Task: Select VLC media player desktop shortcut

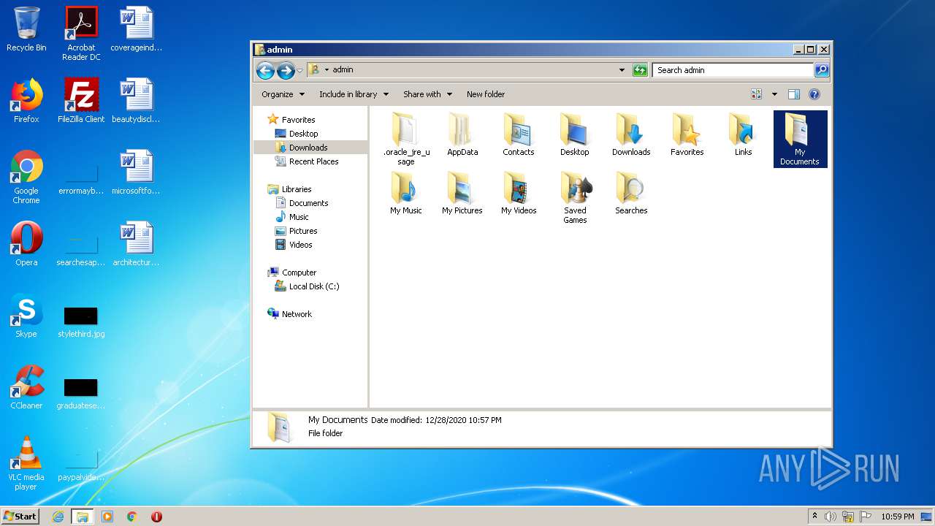Action: pyautogui.click(x=26, y=463)
